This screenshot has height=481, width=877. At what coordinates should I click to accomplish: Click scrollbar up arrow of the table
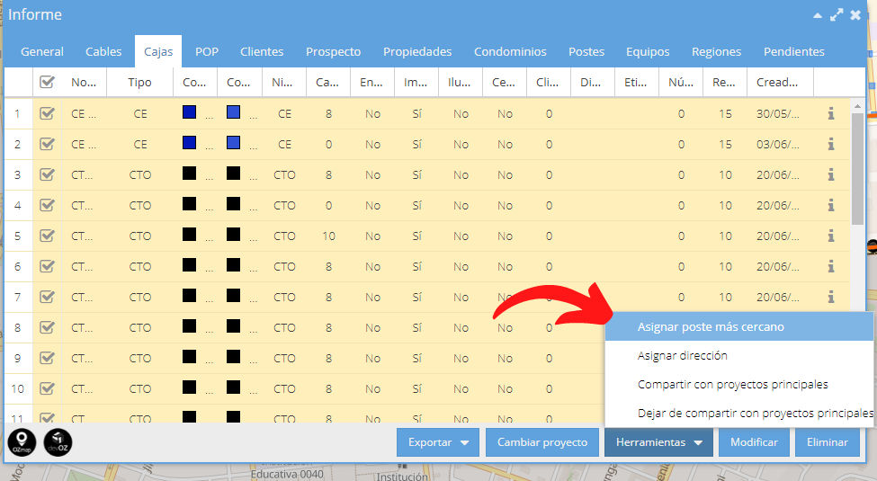[x=857, y=106]
